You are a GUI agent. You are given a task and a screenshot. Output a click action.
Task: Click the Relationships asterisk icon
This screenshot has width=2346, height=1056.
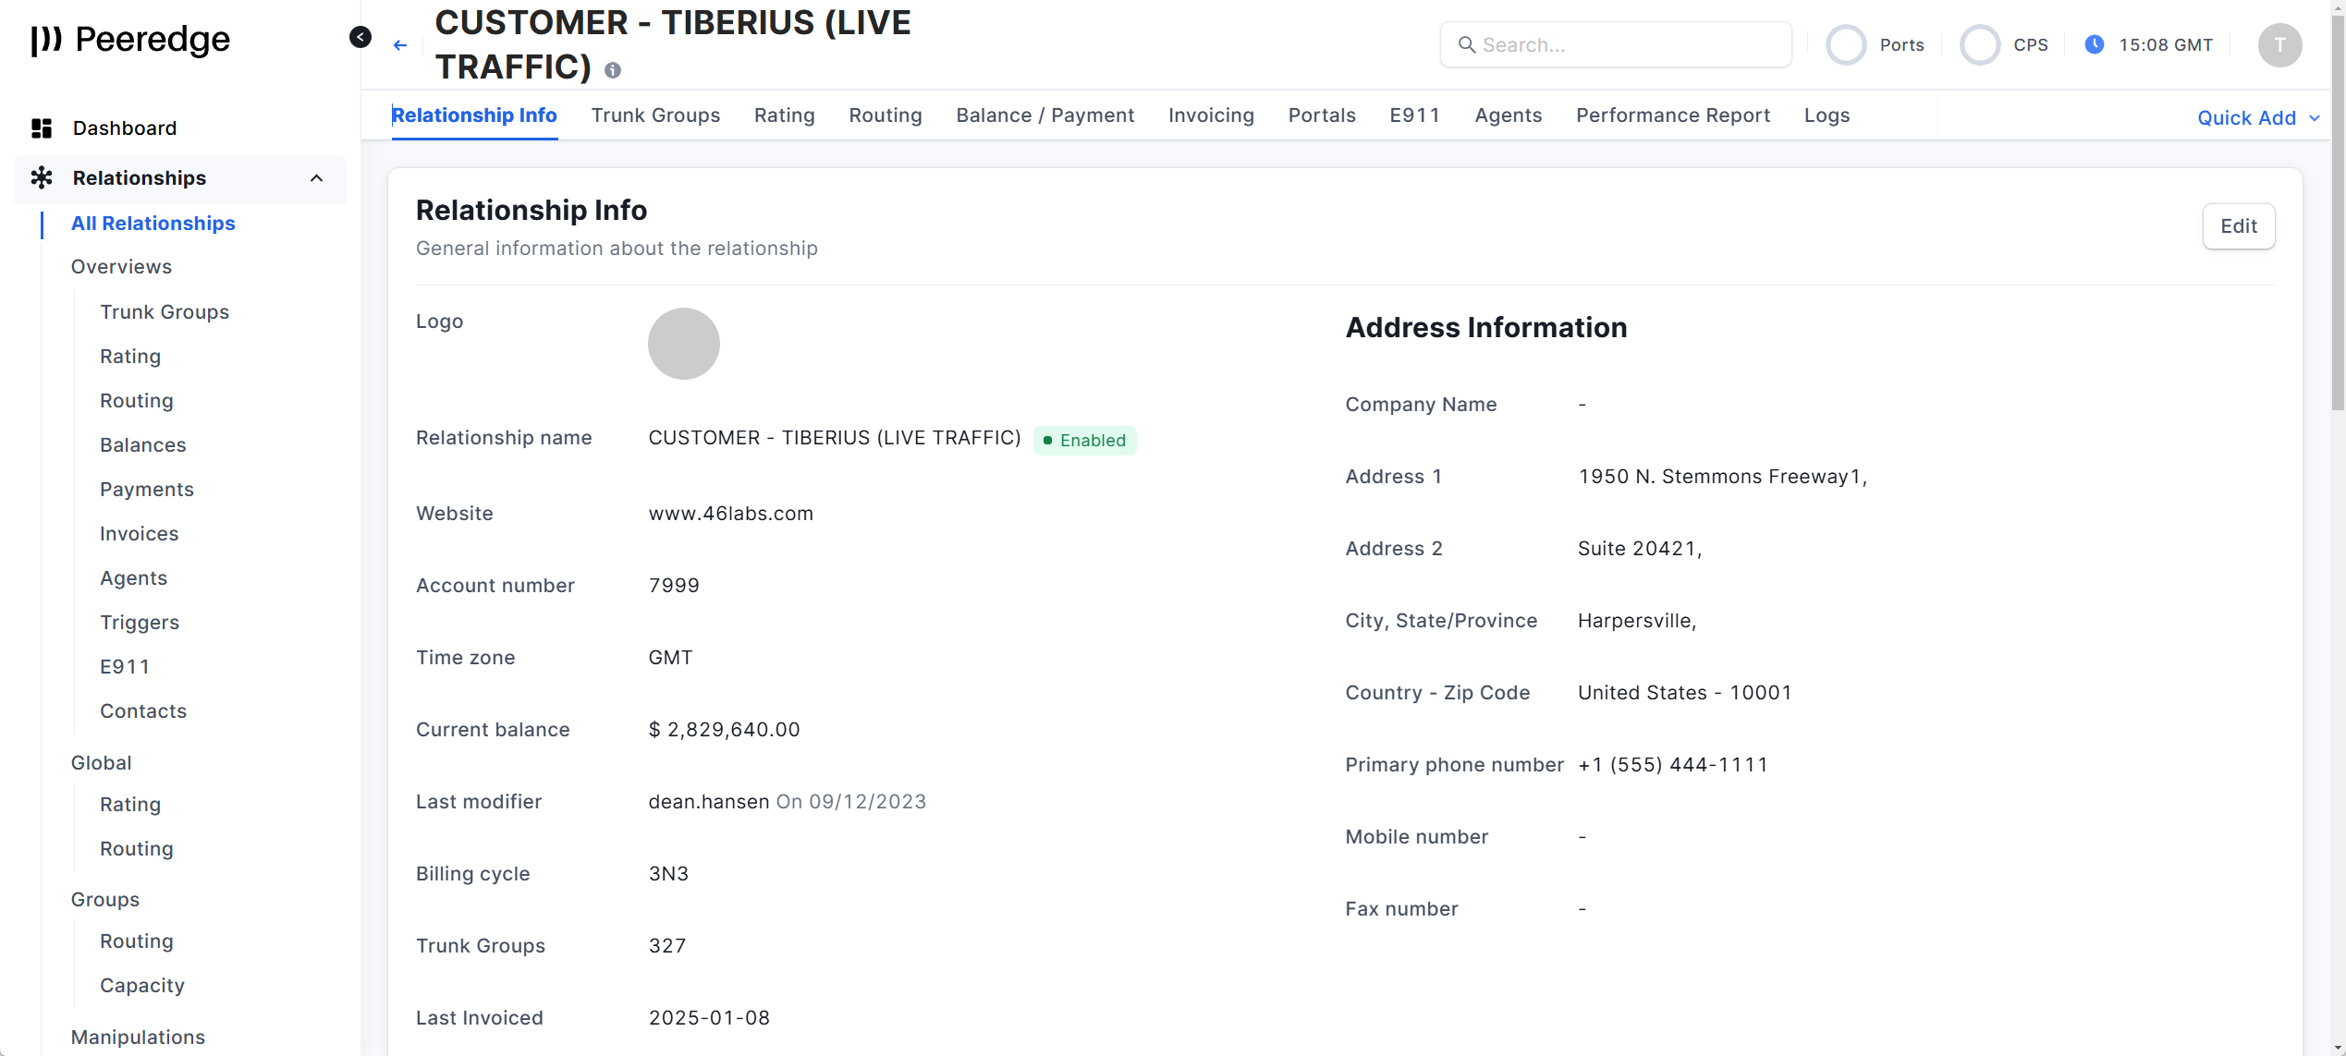(42, 177)
